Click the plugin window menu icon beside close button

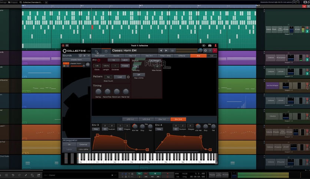[x=67, y=45]
